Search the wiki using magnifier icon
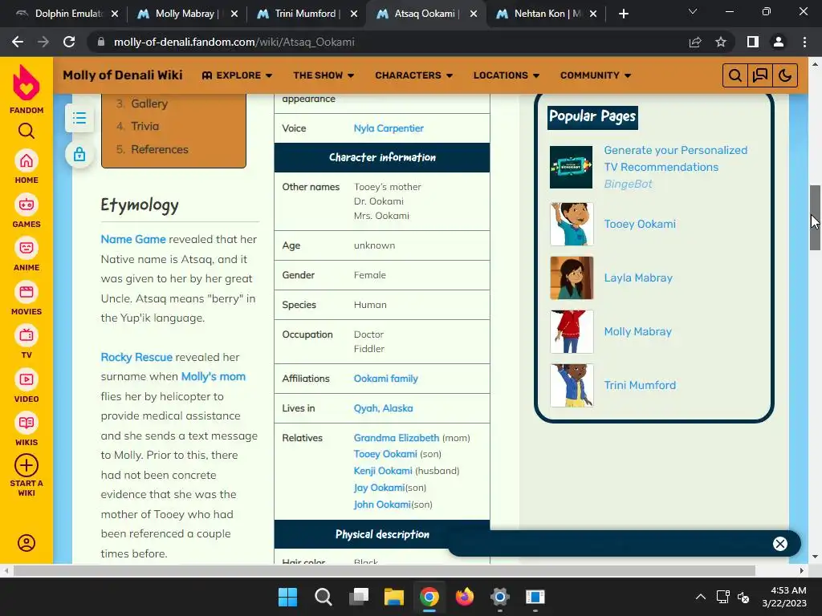 click(735, 75)
